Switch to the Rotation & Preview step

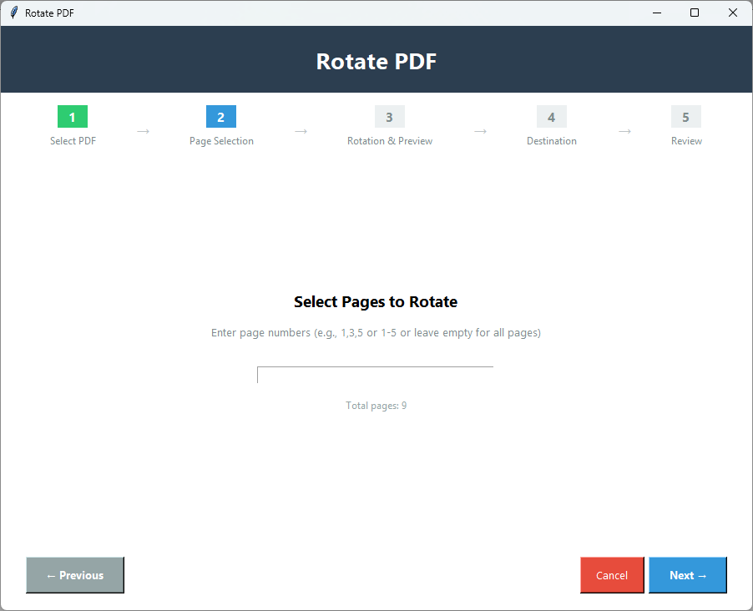(389, 141)
